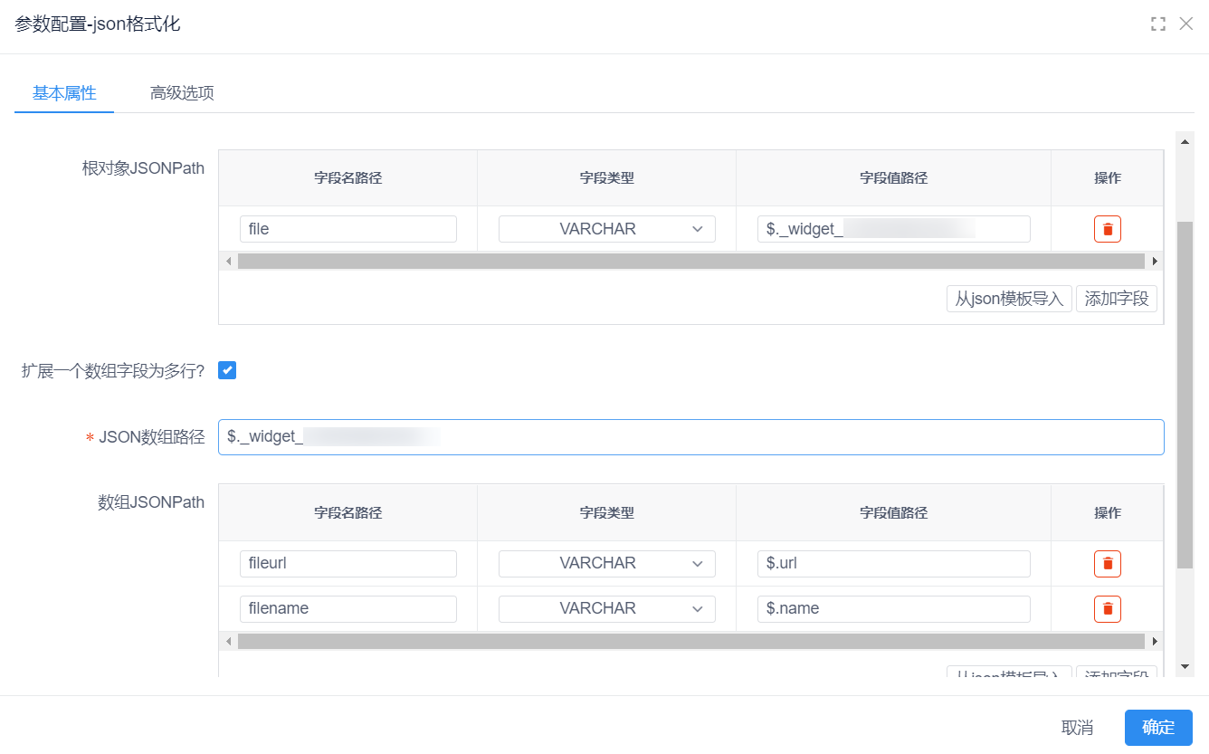Click the 取消 cancel button
The height and width of the screenshot is (754, 1209).
pos(1077,728)
